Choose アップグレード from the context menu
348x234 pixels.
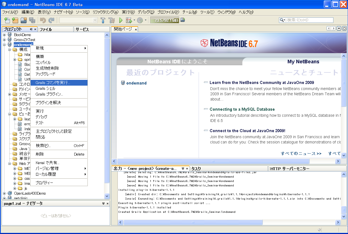click(x=59, y=74)
